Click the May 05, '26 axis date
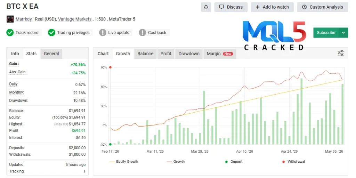Screen dimensions: 356x178 334,152
